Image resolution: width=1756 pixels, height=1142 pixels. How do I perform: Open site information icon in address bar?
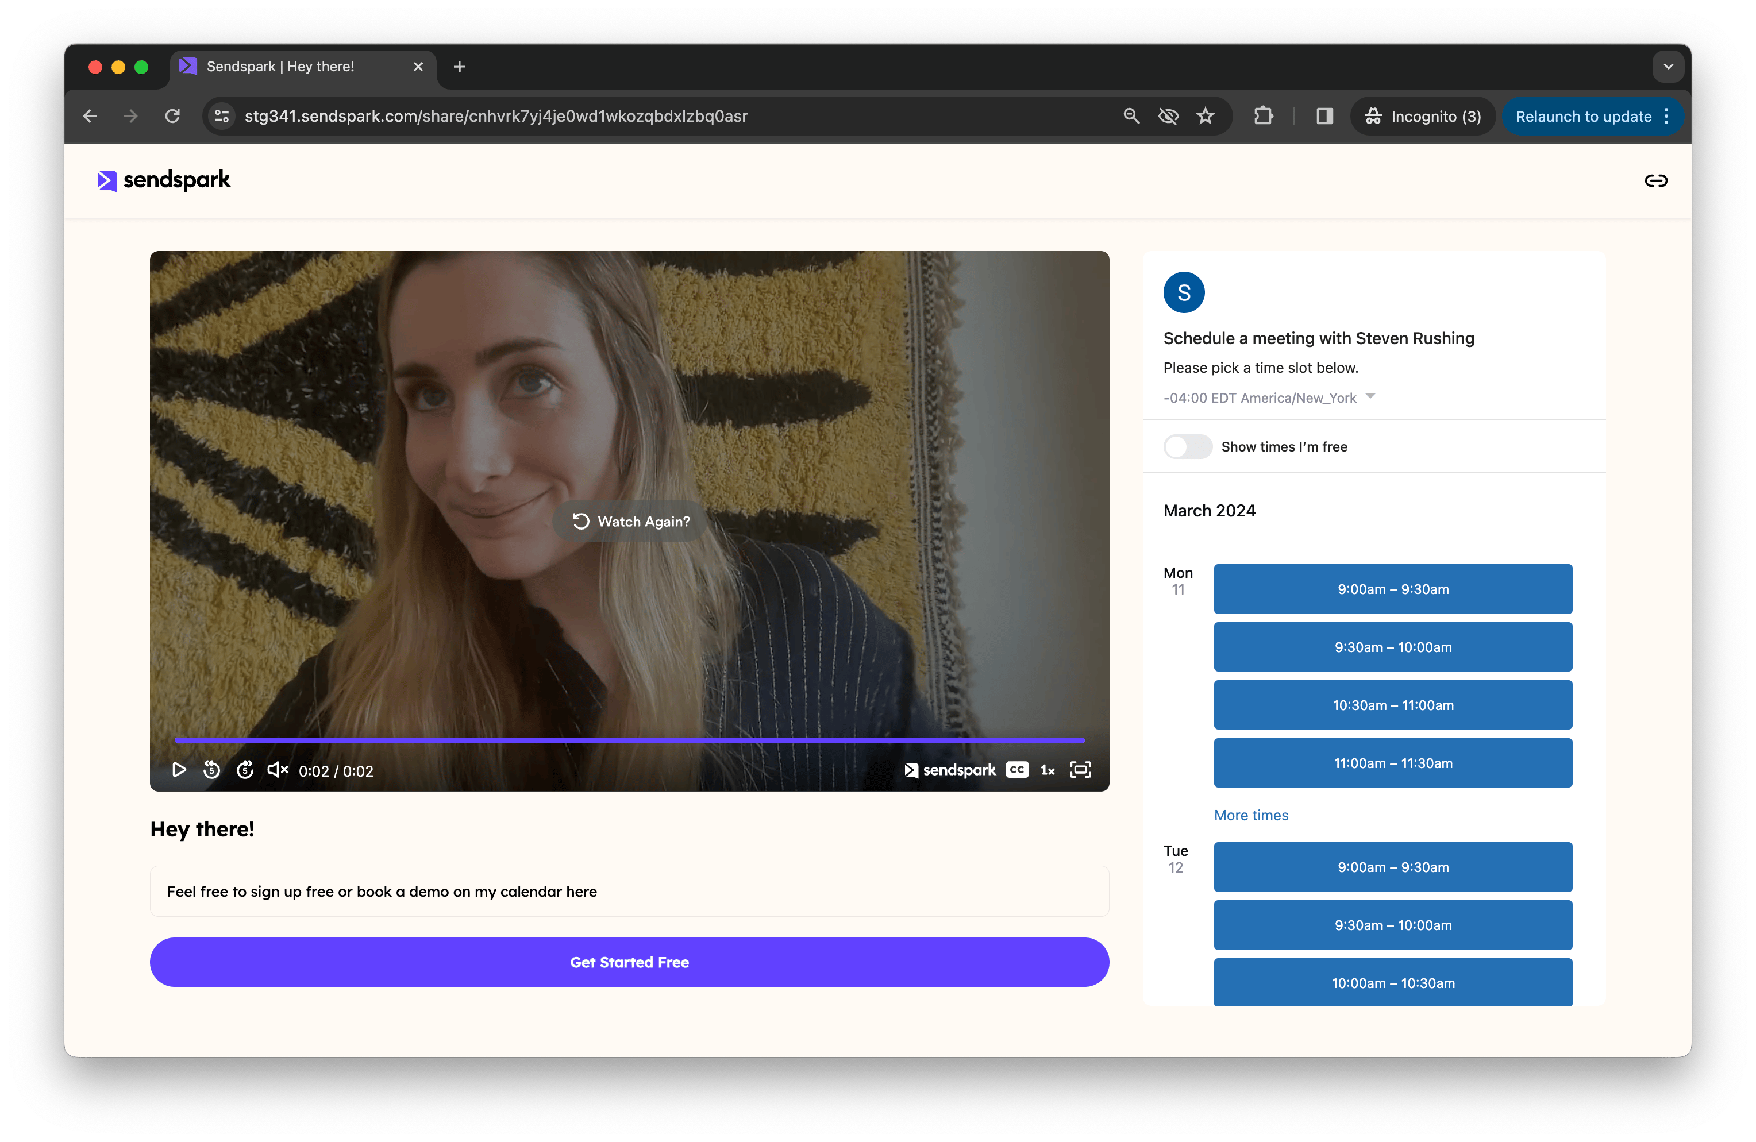pos(221,116)
